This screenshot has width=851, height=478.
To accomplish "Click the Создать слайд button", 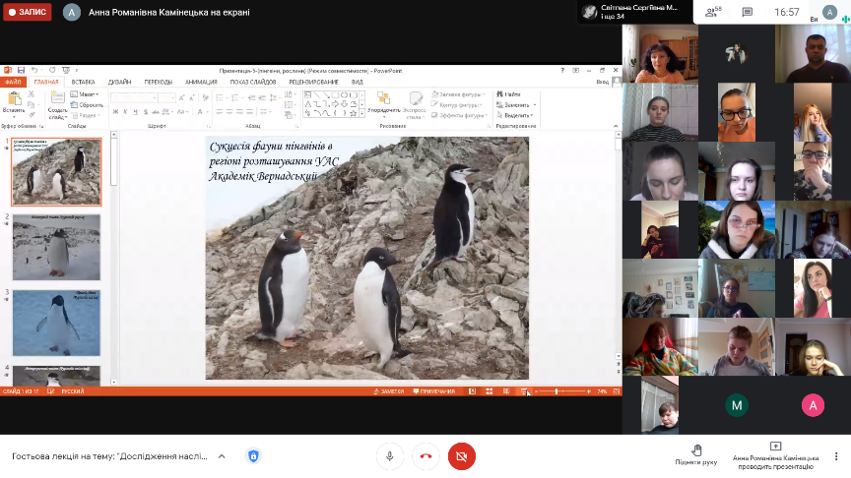I will (x=57, y=100).
